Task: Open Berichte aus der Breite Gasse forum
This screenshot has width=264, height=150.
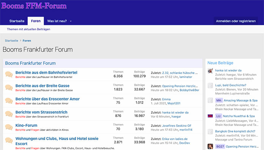Action: 42,86
